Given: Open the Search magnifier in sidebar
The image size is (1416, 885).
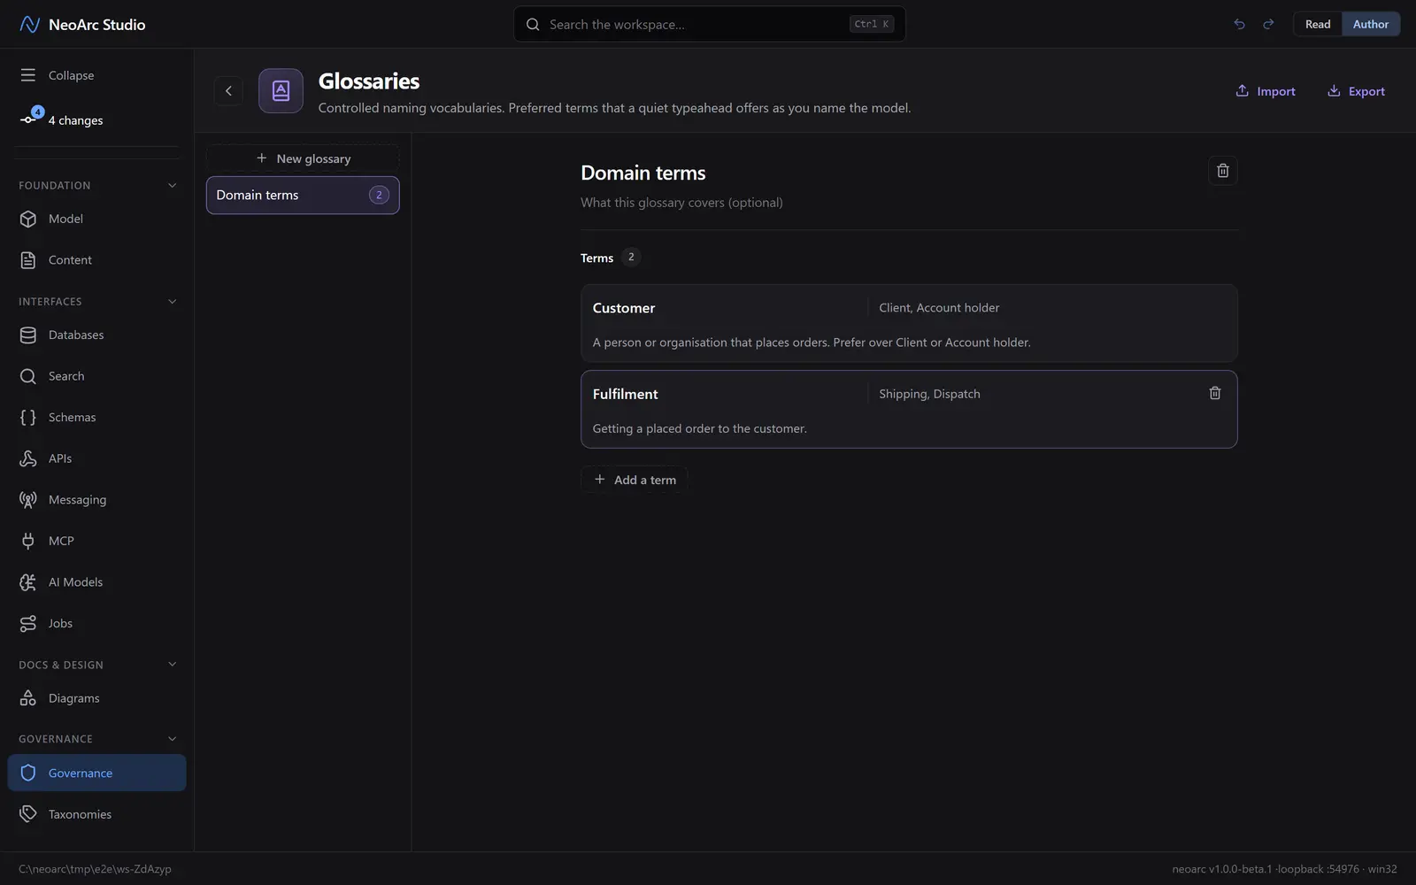Looking at the screenshot, I should tap(28, 376).
